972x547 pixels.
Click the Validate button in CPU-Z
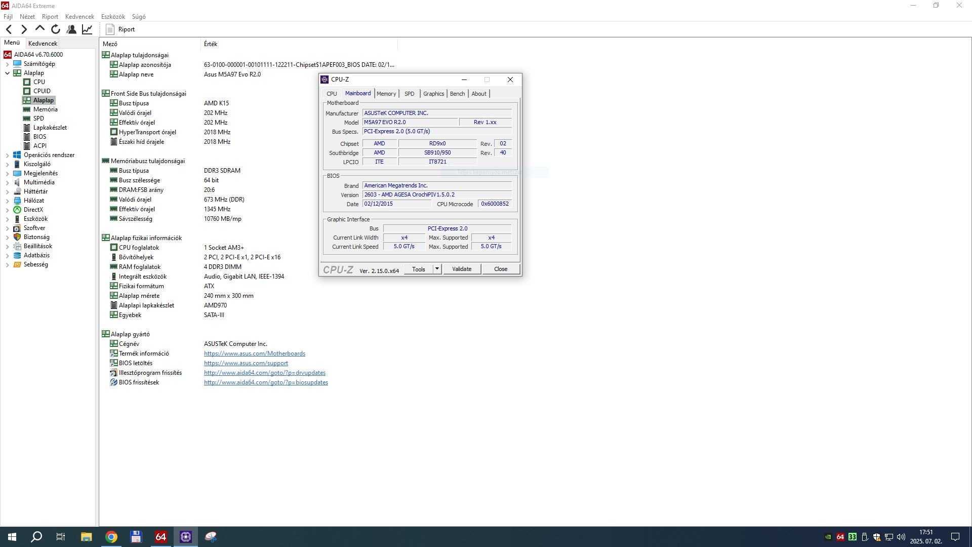click(x=461, y=269)
